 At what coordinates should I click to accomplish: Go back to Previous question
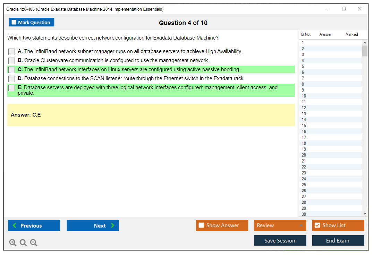[x=34, y=226]
